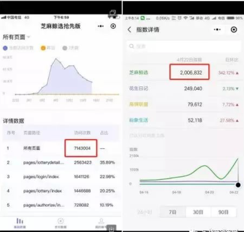This screenshot has width=244, height=232.
Task: Tap the share value 20.25%
Action: 107,191
